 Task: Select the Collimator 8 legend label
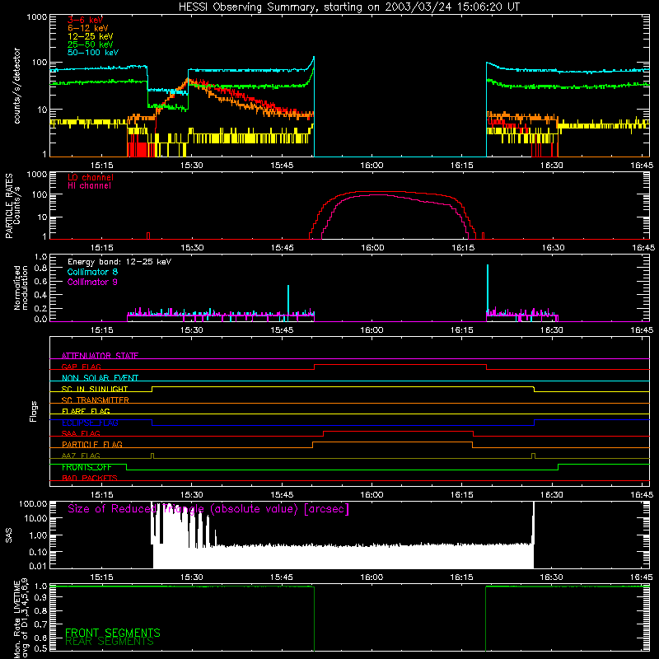[92, 272]
